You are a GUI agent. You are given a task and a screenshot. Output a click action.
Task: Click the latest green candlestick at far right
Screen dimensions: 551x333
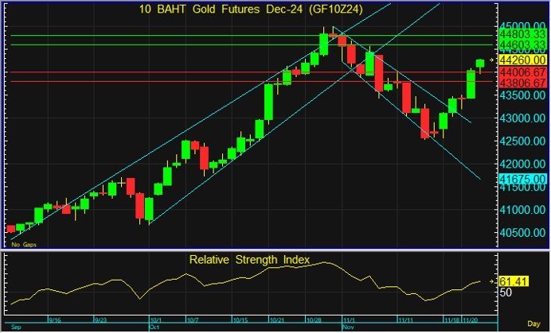click(x=480, y=64)
